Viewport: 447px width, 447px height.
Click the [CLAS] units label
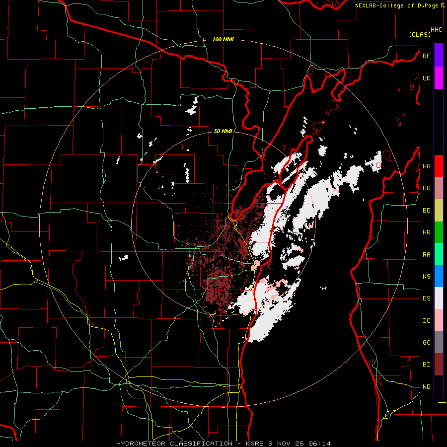pyautogui.click(x=420, y=35)
